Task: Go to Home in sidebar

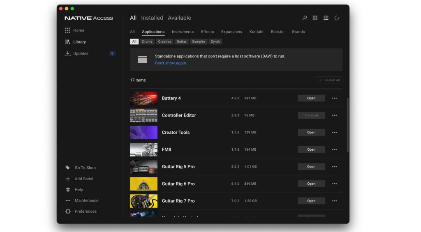Action: pos(79,30)
